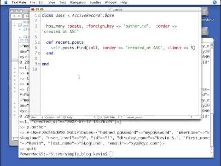Viewport: 221px width, 166px height.
Task: Click the 'author_id' string
Action: tap(136, 26)
